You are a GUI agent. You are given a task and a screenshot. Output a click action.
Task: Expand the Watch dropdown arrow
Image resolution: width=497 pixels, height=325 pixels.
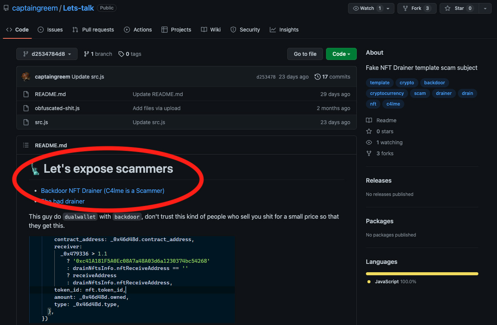pos(388,8)
